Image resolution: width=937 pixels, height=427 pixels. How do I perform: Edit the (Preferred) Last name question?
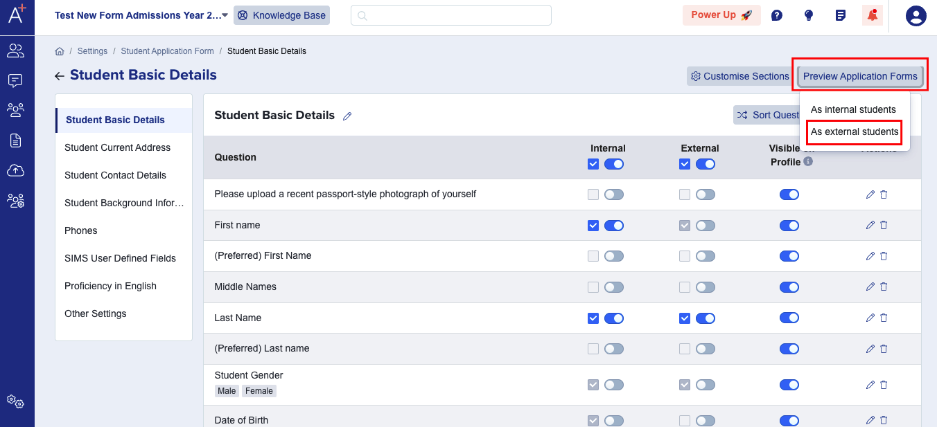(870, 349)
